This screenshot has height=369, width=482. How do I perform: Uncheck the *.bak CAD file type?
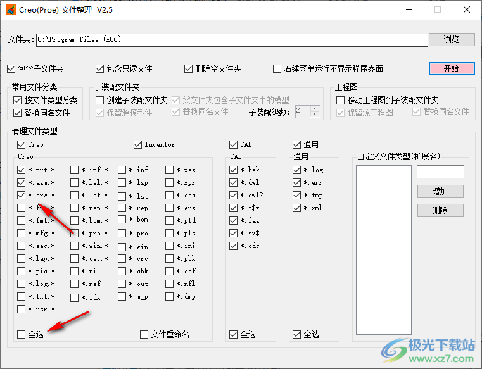click(x=233, y=170)
